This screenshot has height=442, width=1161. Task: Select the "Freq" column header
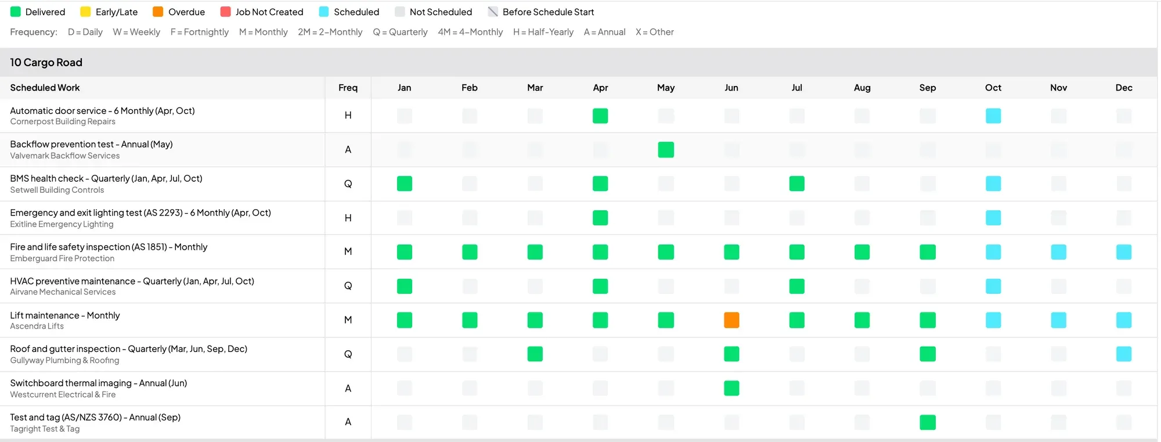pos(348,88)
